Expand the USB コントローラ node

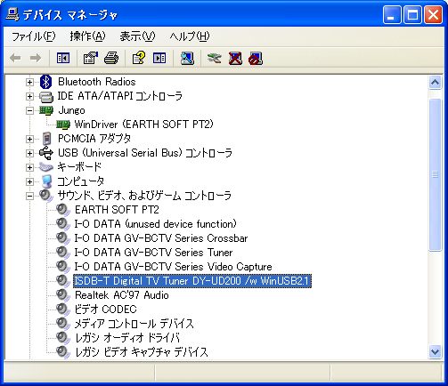29,153
